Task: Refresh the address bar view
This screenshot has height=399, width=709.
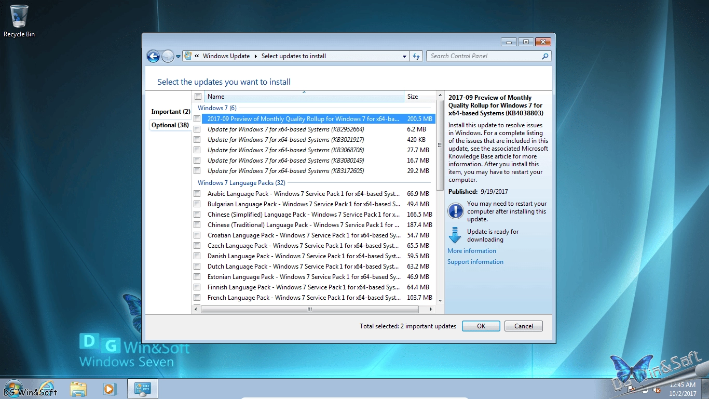Action: pos(416,56)
